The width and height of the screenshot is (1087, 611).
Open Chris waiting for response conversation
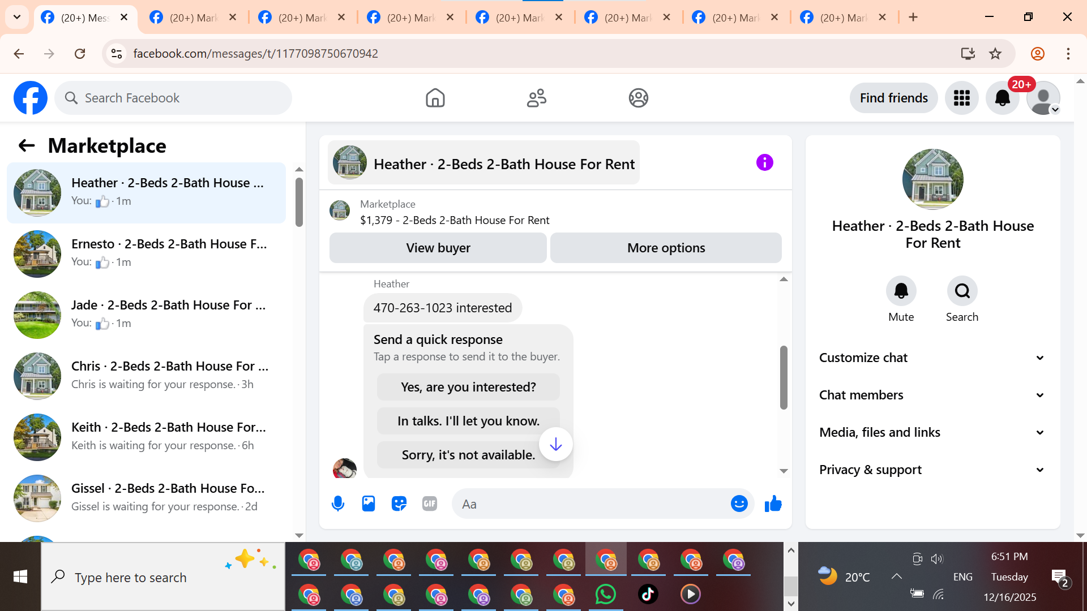point(146,376)
